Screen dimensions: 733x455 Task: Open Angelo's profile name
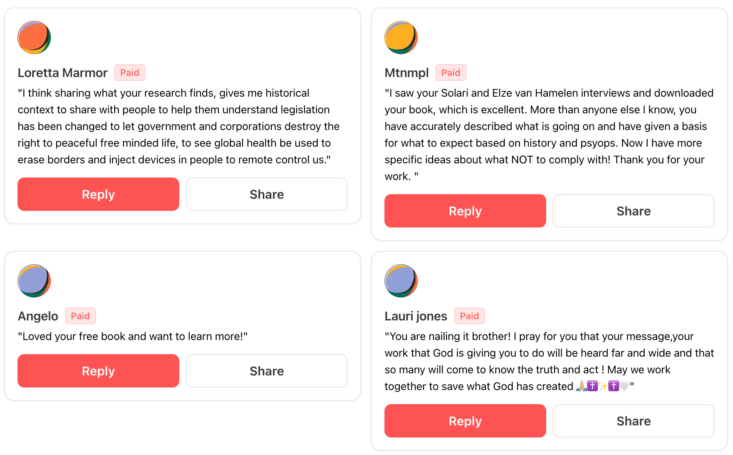click(x=38, y=316)
